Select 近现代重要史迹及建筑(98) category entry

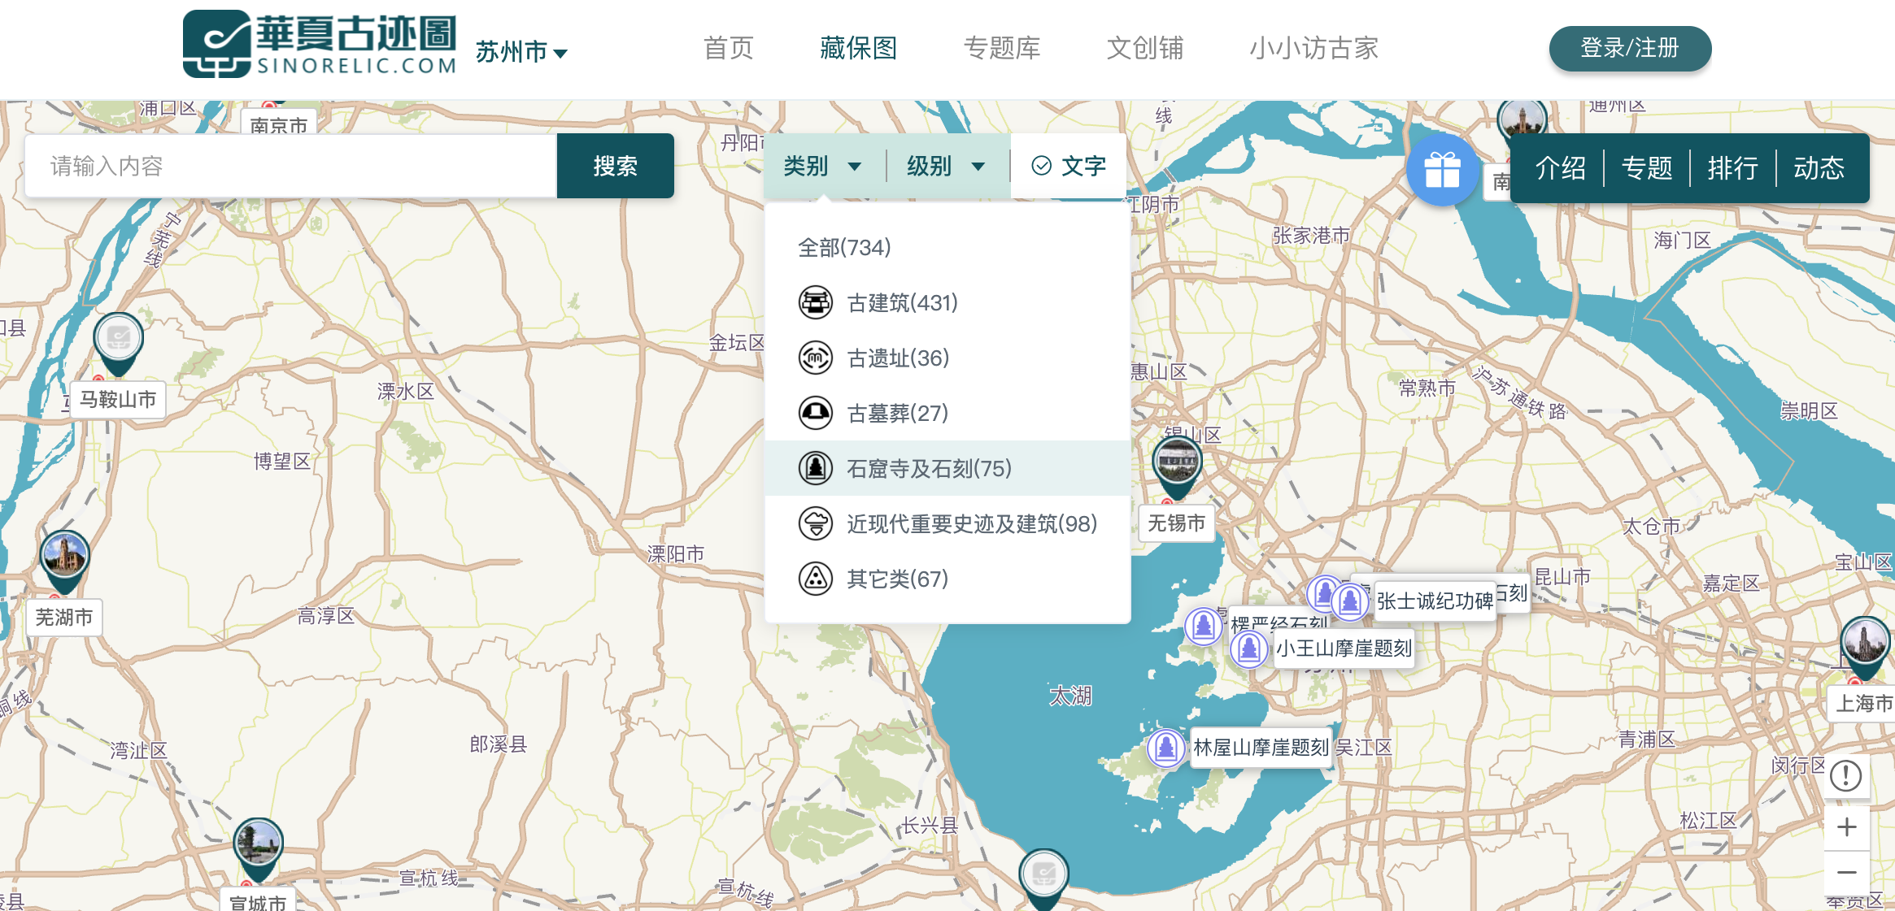(x=971, y=524)
